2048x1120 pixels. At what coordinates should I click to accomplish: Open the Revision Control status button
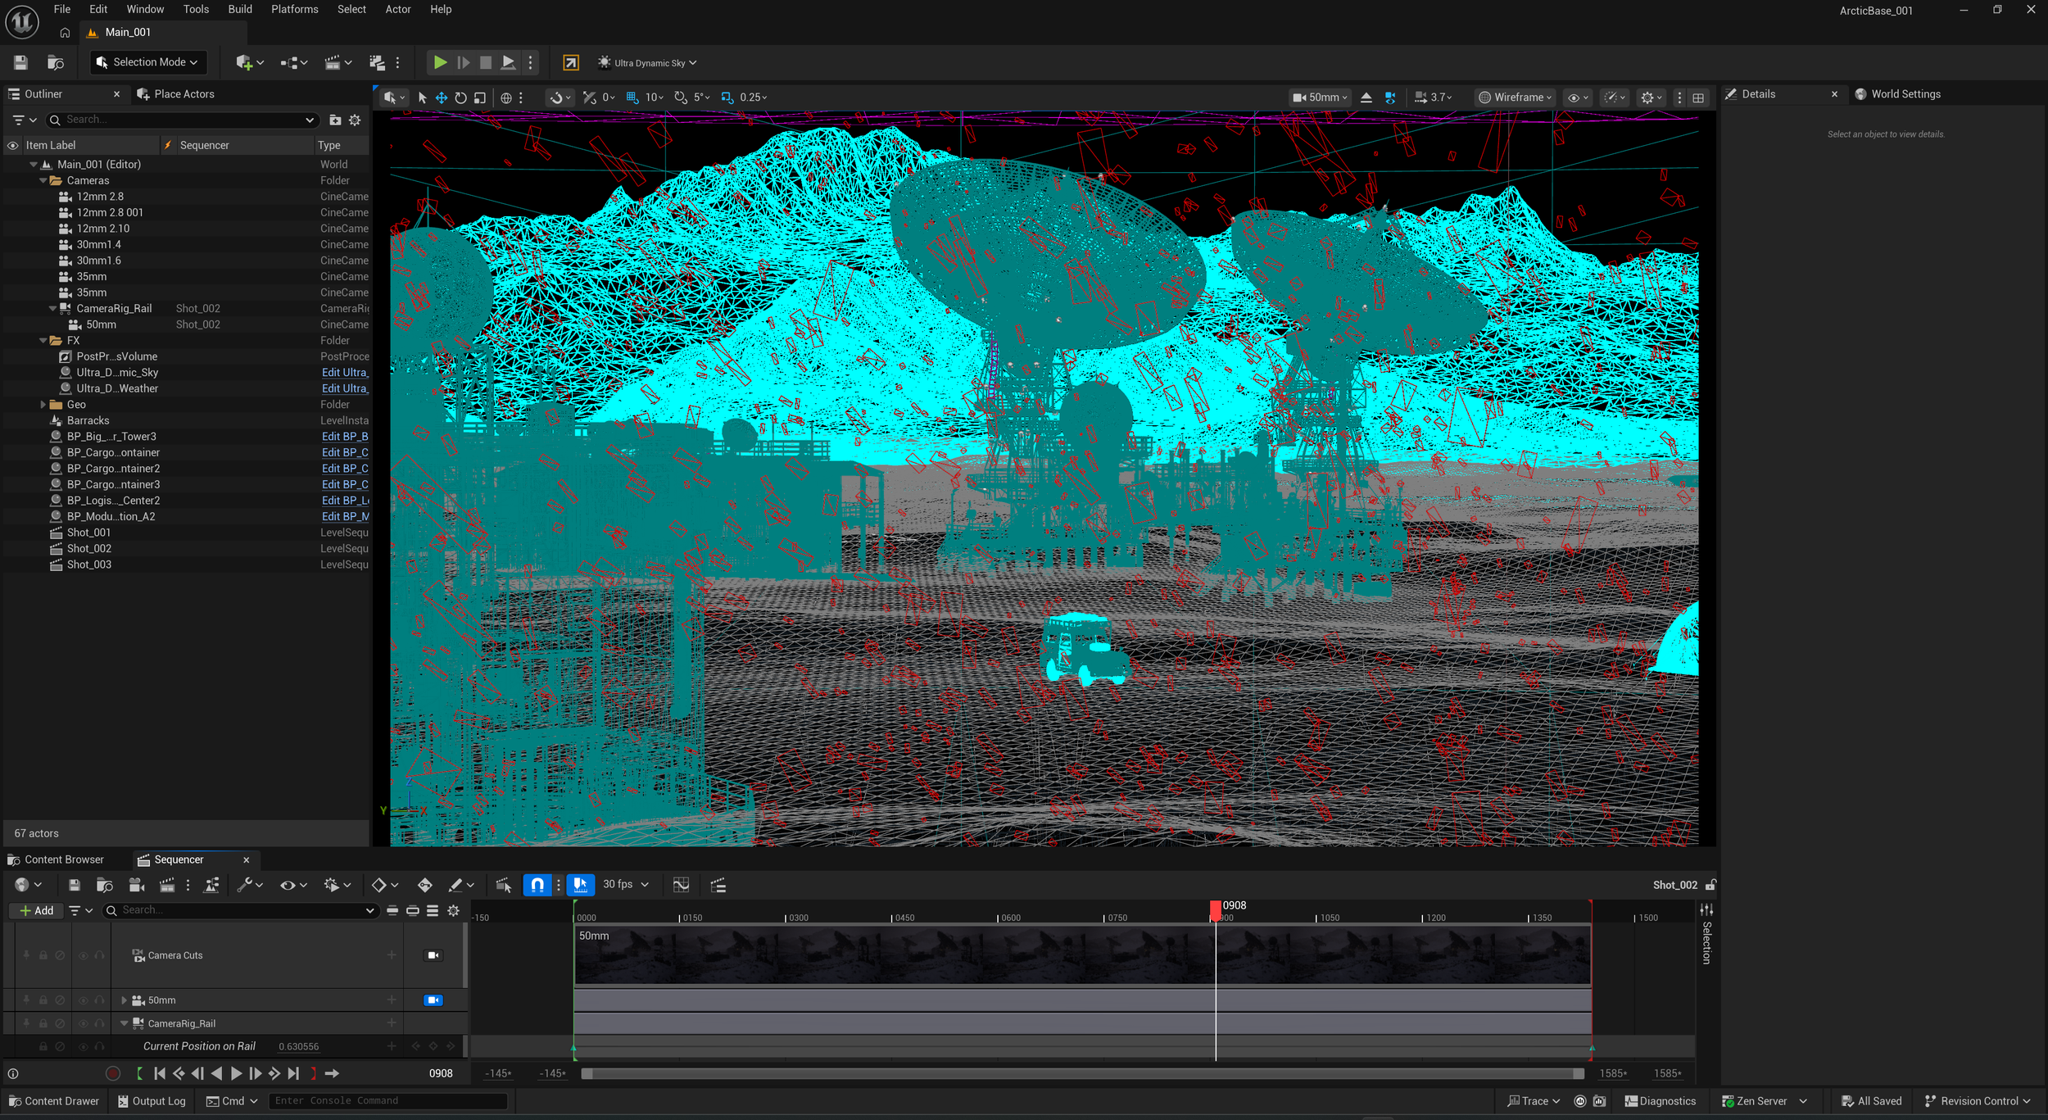coord(1978,1101)
